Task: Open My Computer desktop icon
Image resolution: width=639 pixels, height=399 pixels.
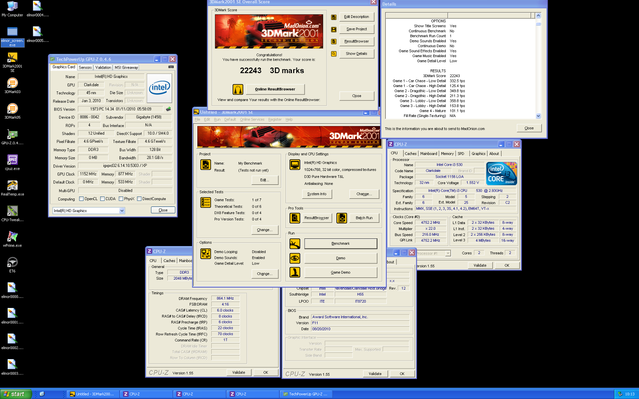Action: click(12, 9)
